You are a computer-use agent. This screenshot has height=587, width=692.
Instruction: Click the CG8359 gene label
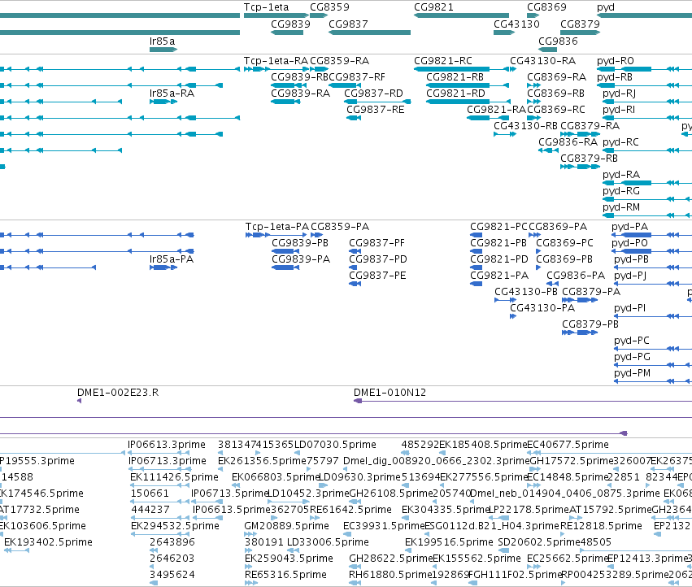329,7
